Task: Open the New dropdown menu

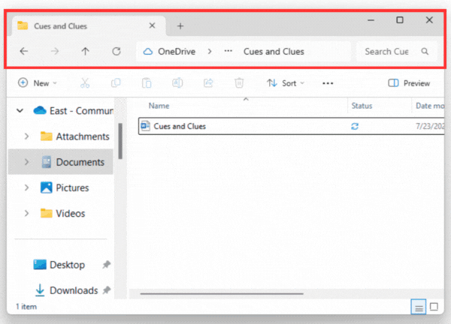Action: click(x=37, y=83)
